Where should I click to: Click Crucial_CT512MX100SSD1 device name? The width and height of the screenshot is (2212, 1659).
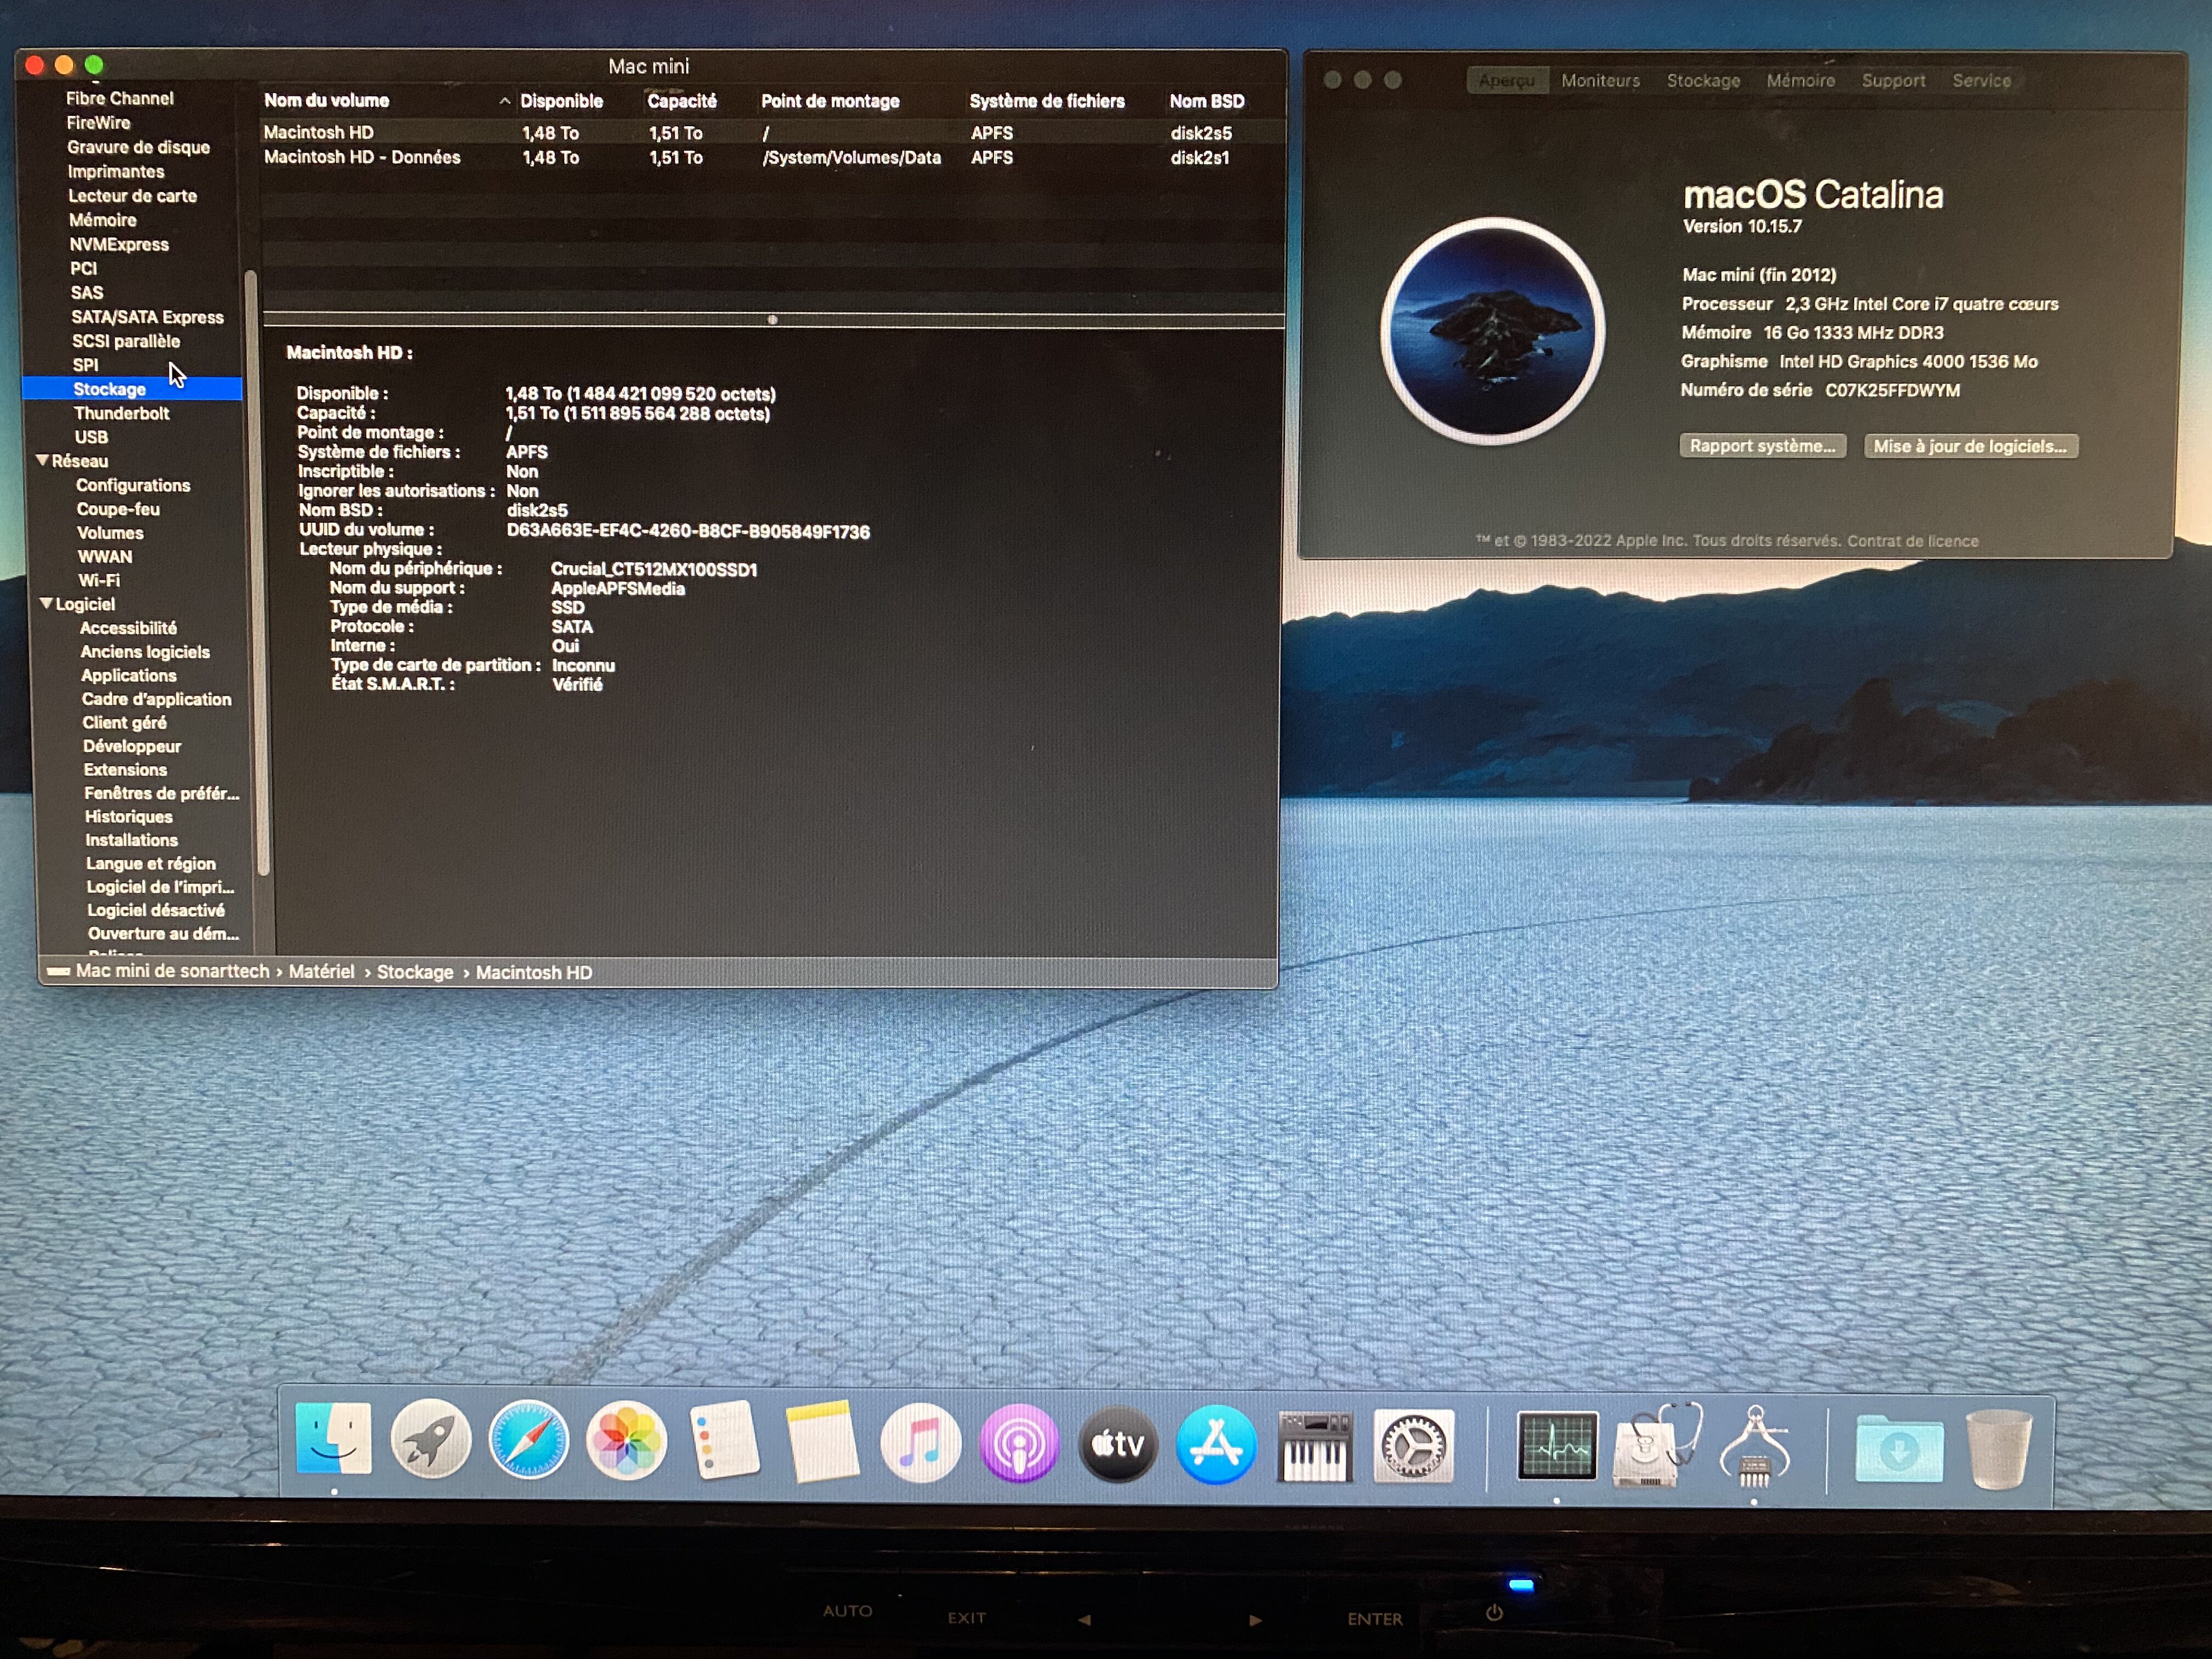click(x=654, y=569)
